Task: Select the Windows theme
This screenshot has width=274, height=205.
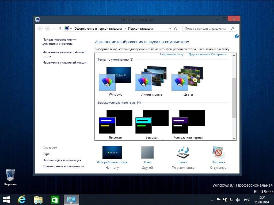Action: (115, 81)
